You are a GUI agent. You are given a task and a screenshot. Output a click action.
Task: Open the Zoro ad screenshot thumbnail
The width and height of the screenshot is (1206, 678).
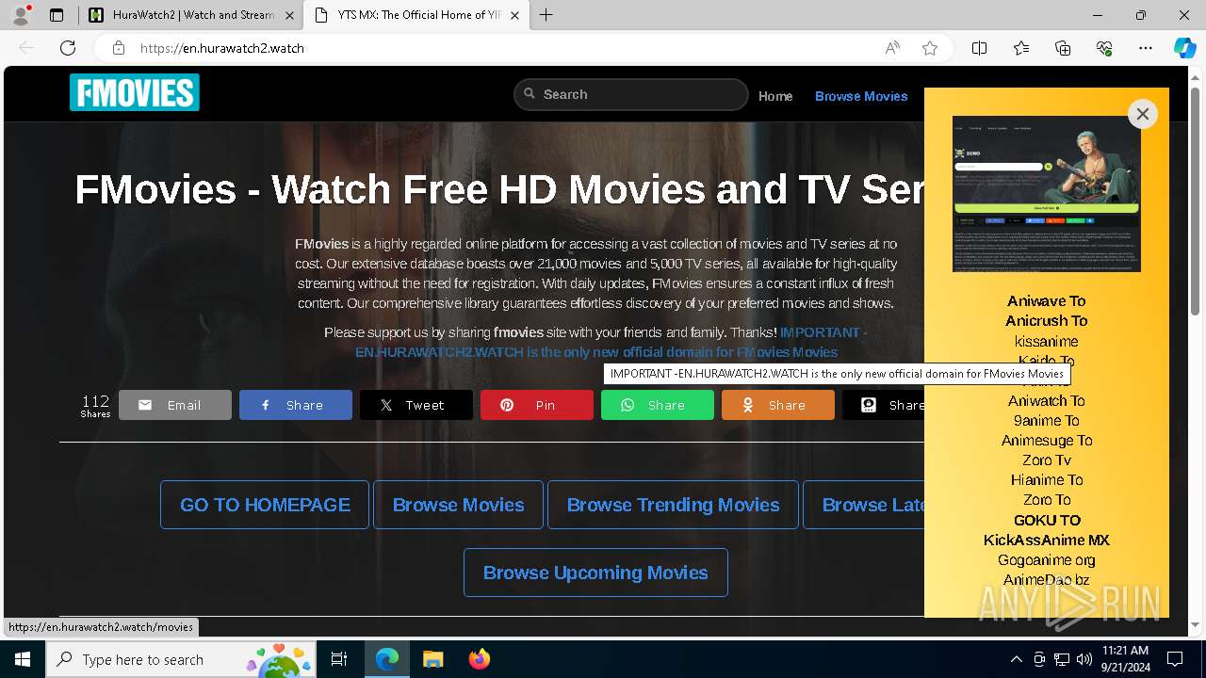point(1047,194)
